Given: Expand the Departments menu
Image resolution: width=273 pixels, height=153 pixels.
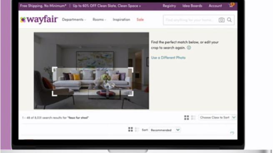Looking at the screenshot, I should point(74,20).
